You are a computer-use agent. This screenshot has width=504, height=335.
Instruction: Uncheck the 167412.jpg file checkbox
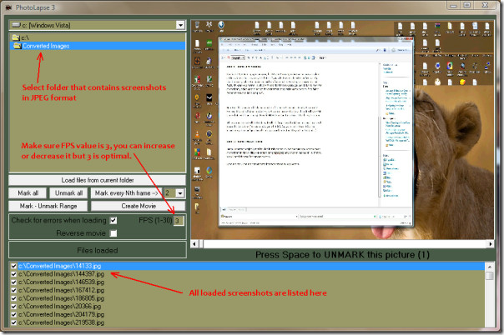click(x=13, y=290)
